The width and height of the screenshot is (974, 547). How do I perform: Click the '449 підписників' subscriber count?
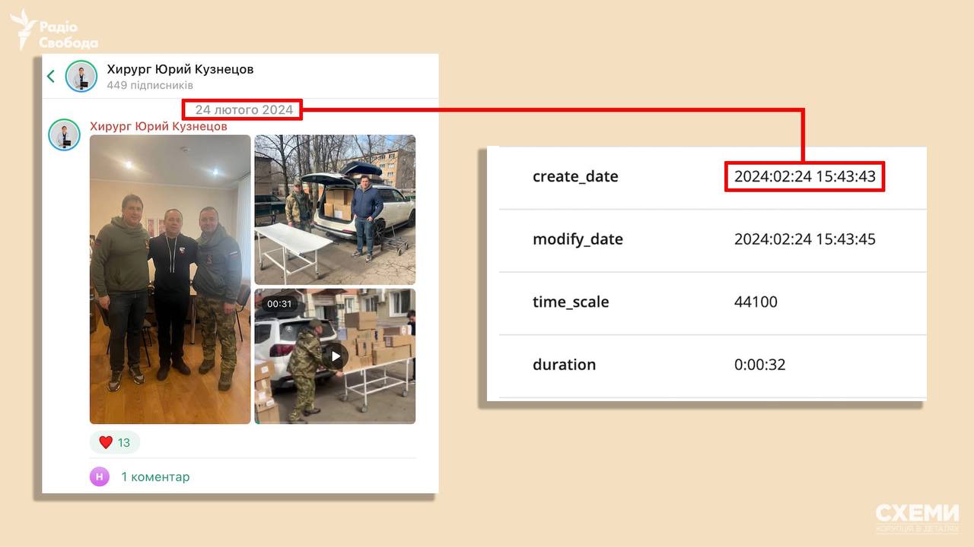click(150, 85)
